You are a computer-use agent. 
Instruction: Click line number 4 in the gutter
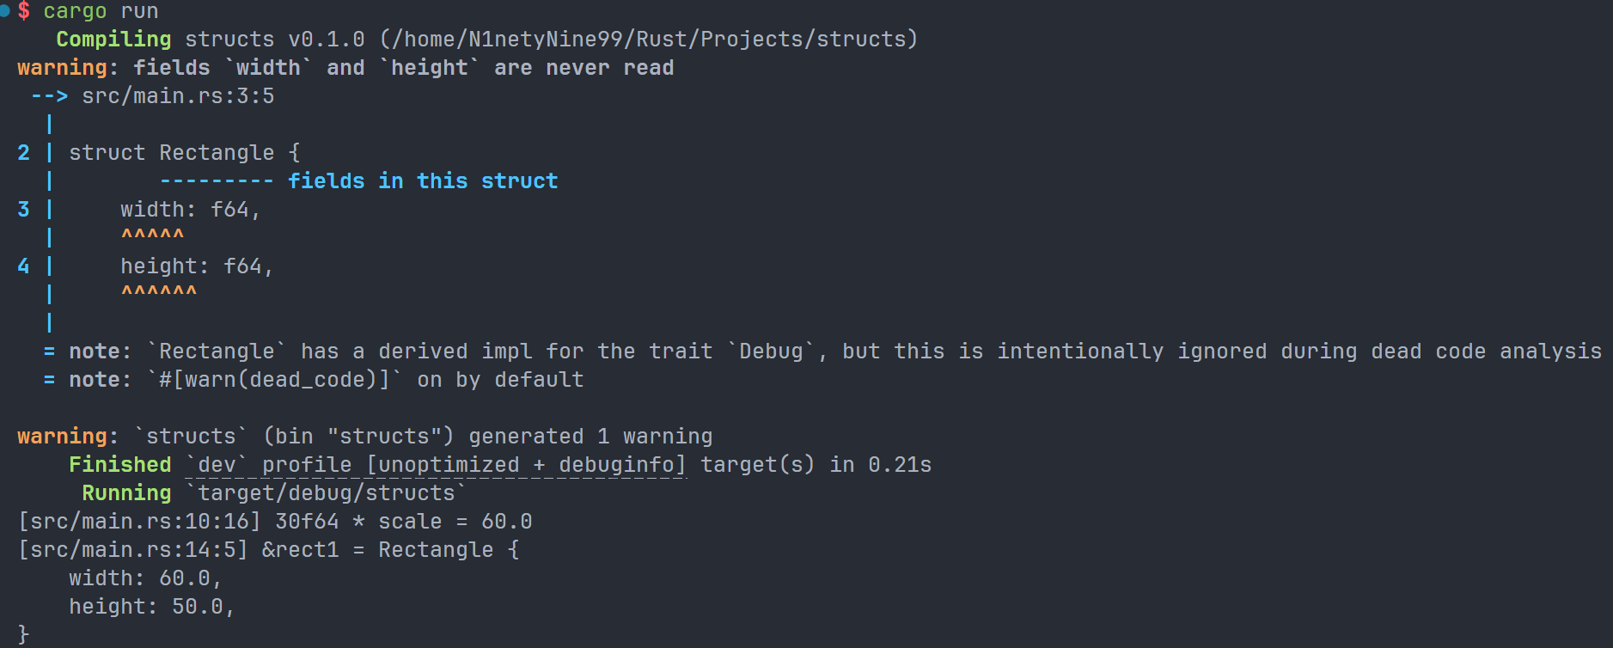23,266
